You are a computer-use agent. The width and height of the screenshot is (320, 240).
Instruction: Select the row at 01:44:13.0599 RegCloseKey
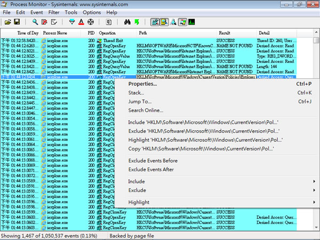click(x=149, y=212)
